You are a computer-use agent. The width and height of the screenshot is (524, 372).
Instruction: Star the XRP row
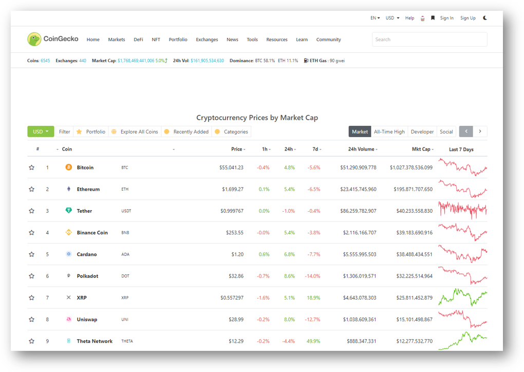[31, 298]
